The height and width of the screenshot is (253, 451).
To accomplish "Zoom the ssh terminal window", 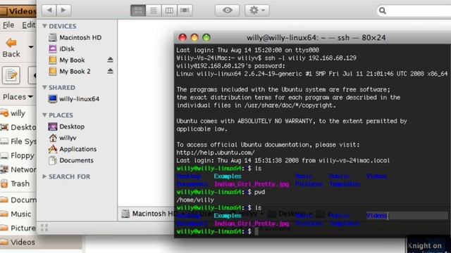I will (x=206, y=37).
